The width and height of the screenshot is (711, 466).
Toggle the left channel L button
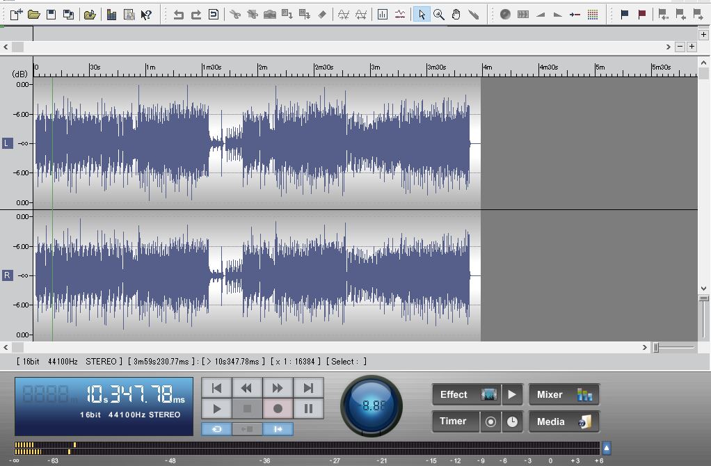[x=7, y=144]
